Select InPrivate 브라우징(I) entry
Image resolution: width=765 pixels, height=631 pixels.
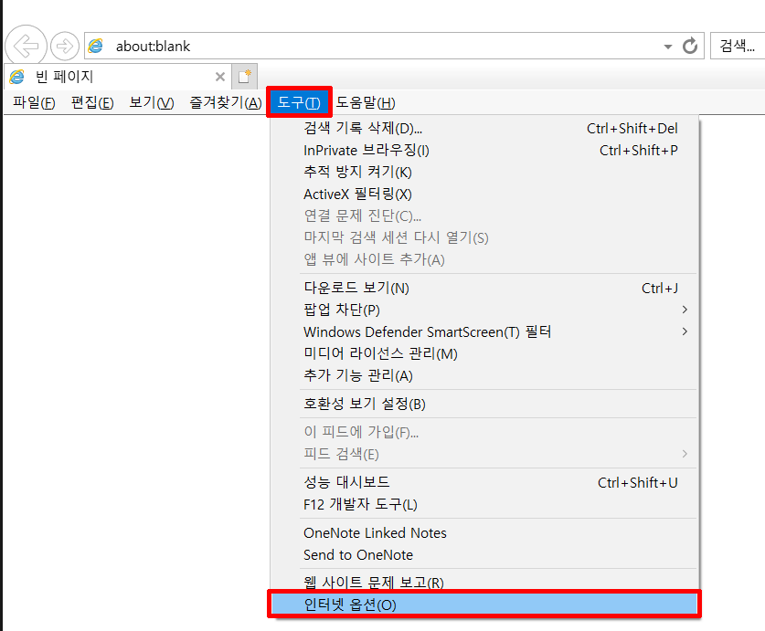click(485, 150)
